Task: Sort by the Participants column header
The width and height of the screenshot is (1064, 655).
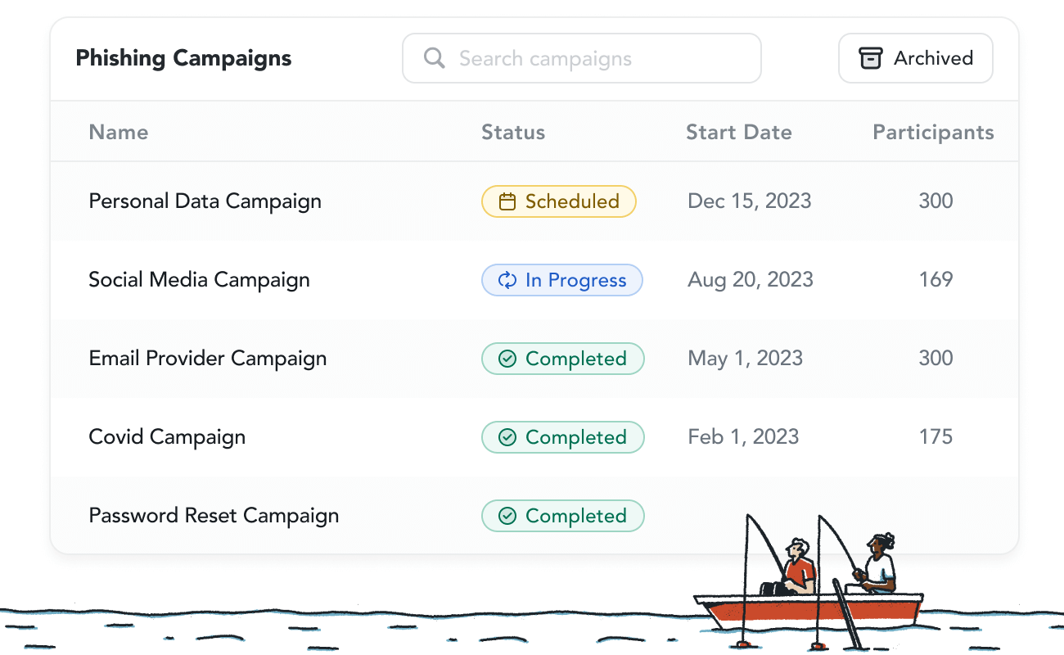Action: tap(934, 133)
